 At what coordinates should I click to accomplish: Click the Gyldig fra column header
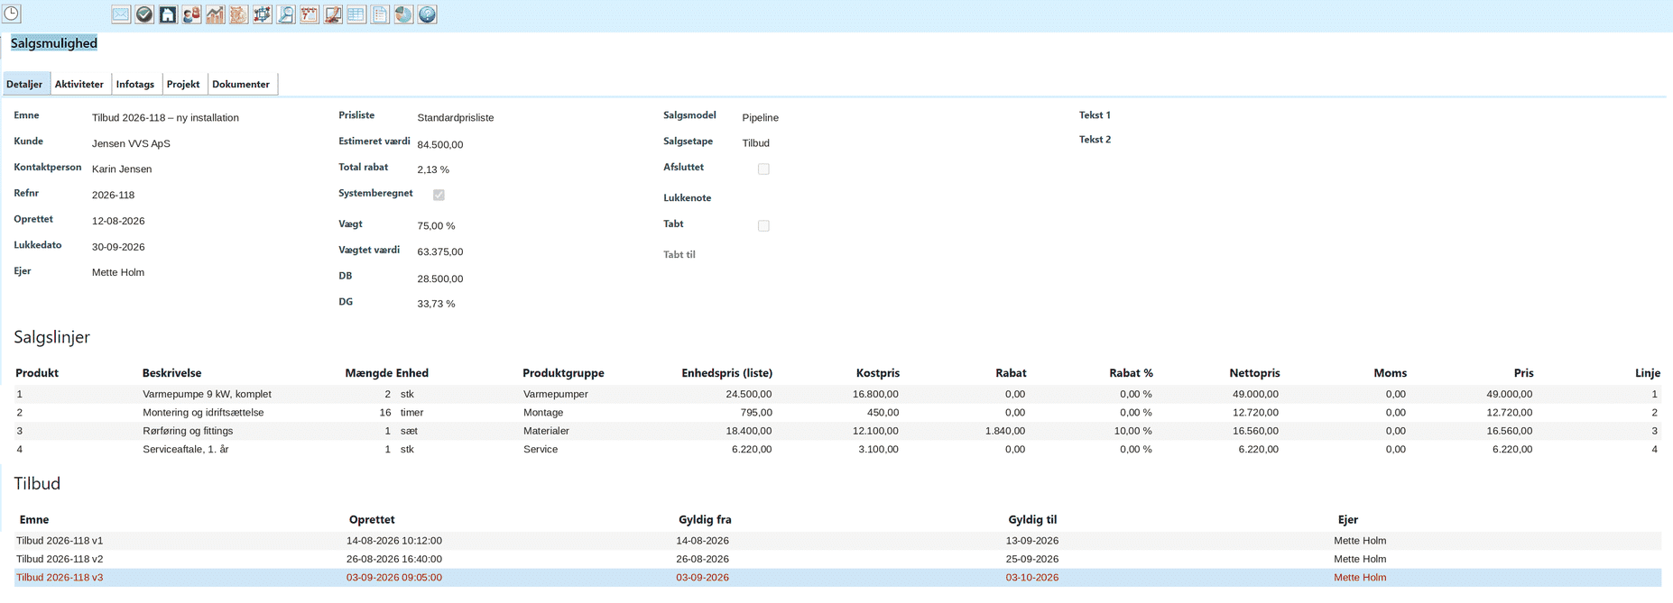tap(705, 520)
